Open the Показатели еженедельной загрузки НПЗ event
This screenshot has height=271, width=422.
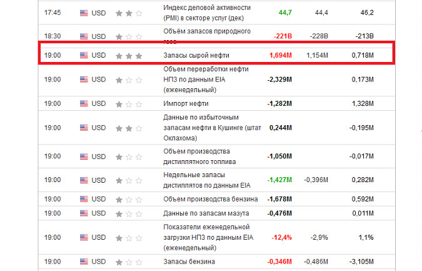click(206, 237)
